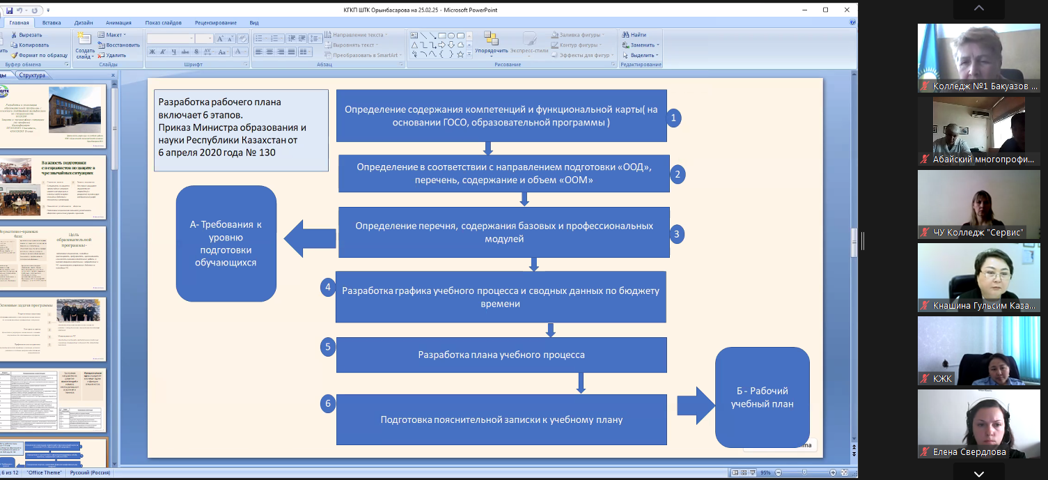The width and height of the screenshot is (1048, 480).
Task: Click the Arrange (Упорядочить) icon
Action: [x=491, y=40]
